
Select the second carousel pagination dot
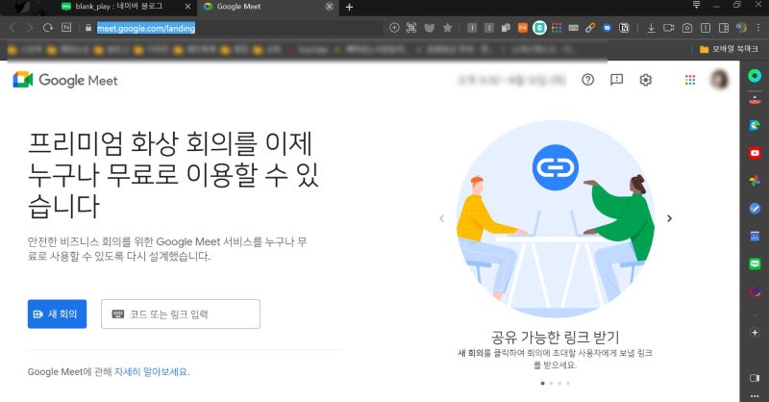coord(551,383)
